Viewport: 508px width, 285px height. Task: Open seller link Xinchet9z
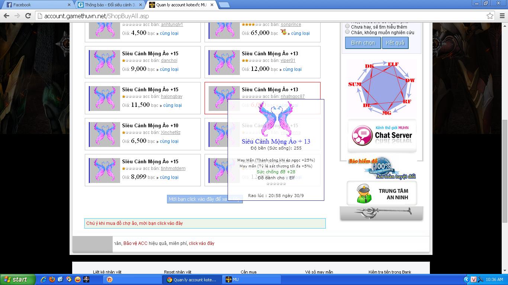(x=171, y=132)
